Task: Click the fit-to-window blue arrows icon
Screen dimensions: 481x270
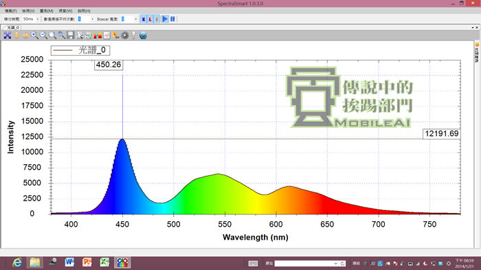Action: (x=8, y=35)
